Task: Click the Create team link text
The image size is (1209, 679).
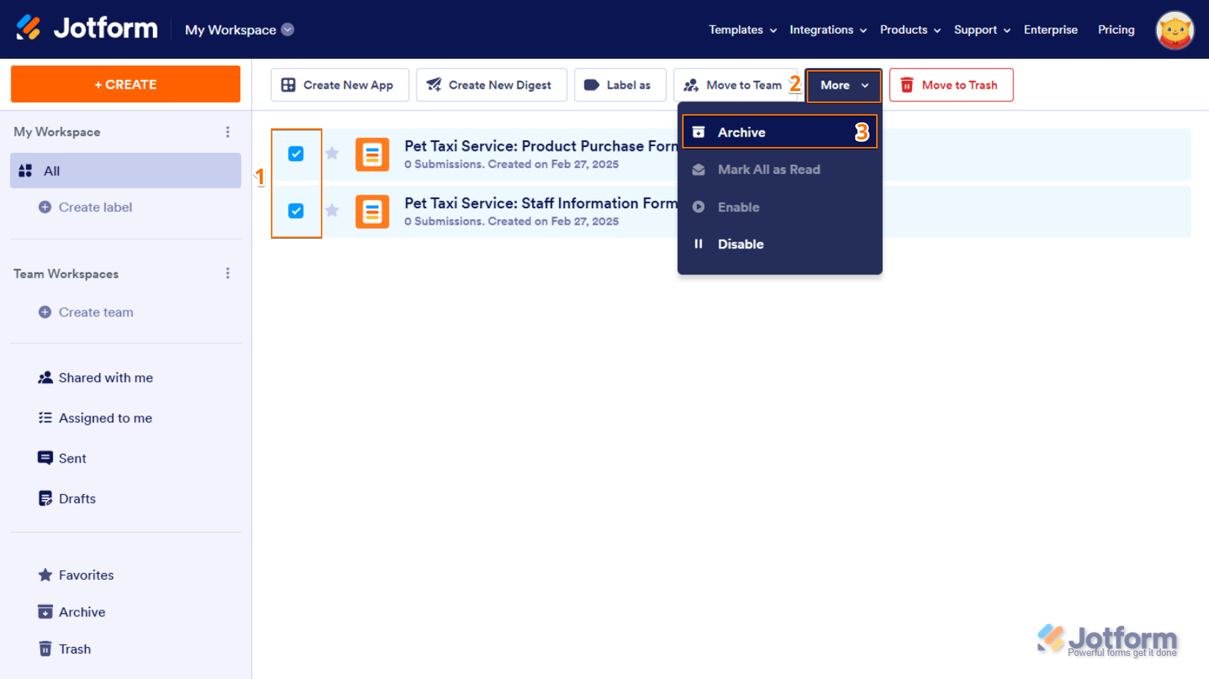Action: (96, 313)
